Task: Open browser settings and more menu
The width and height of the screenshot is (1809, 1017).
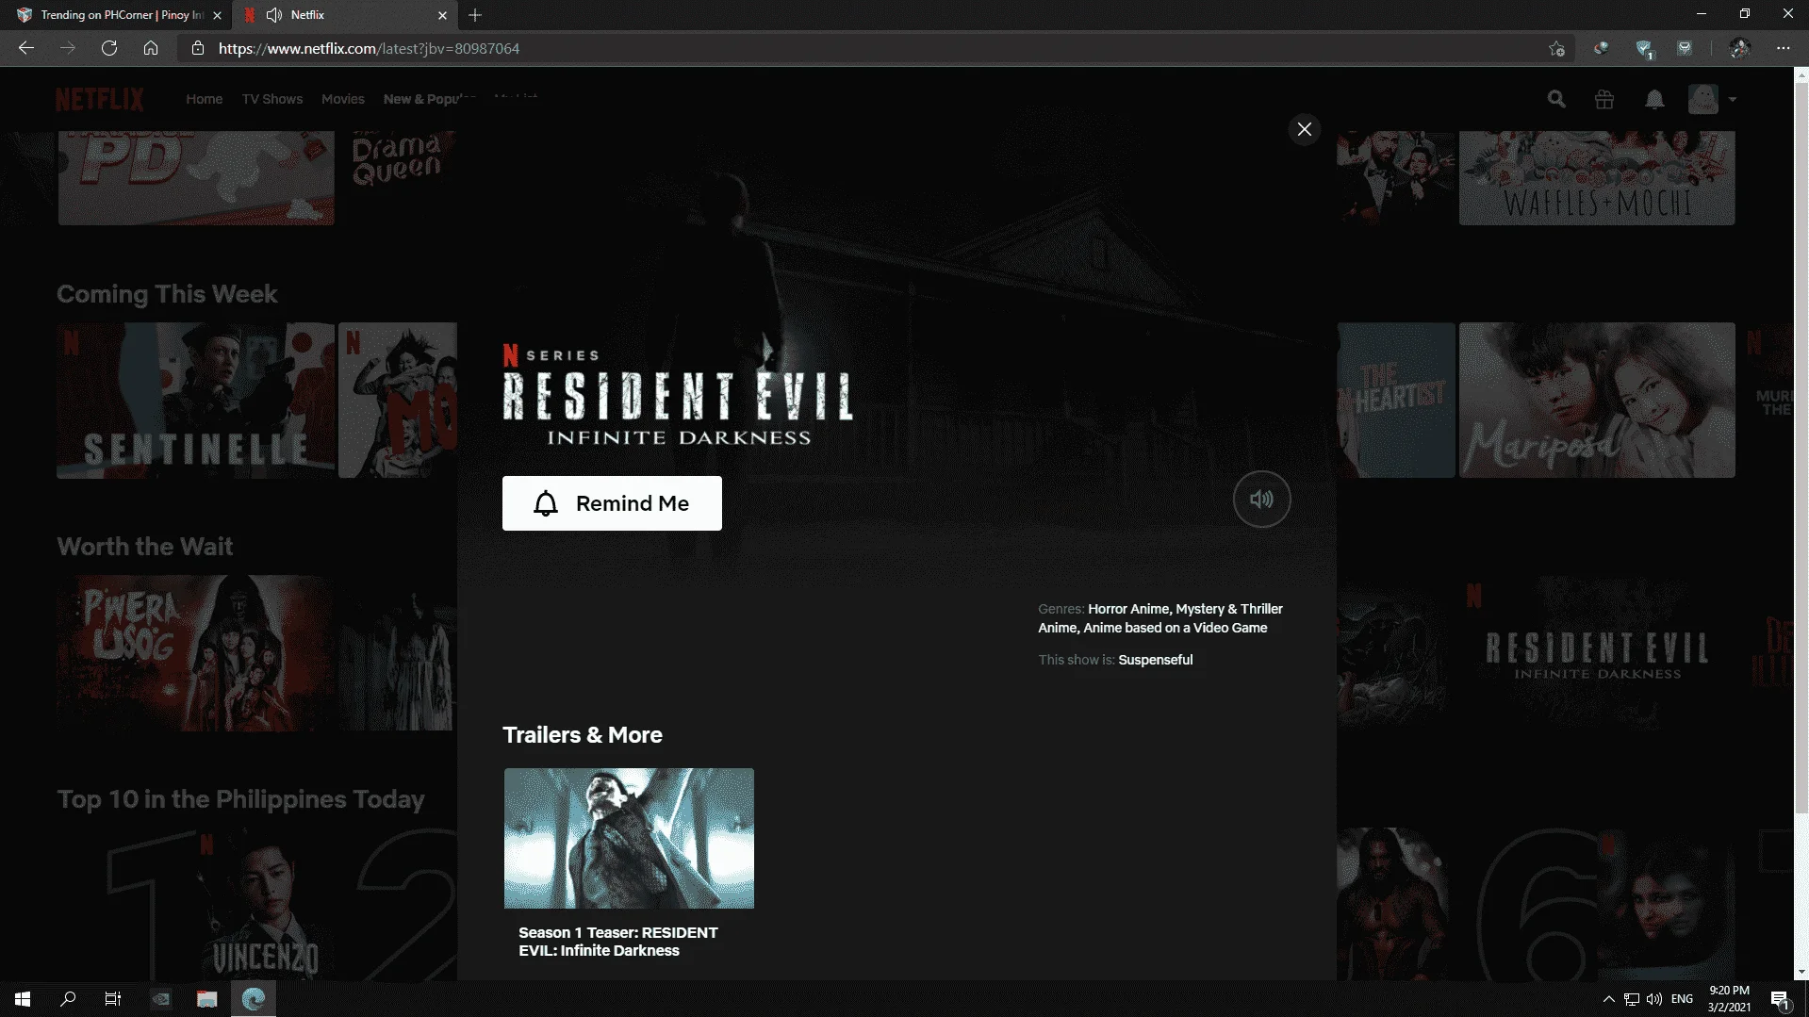Action: (x=1783, y=48)
